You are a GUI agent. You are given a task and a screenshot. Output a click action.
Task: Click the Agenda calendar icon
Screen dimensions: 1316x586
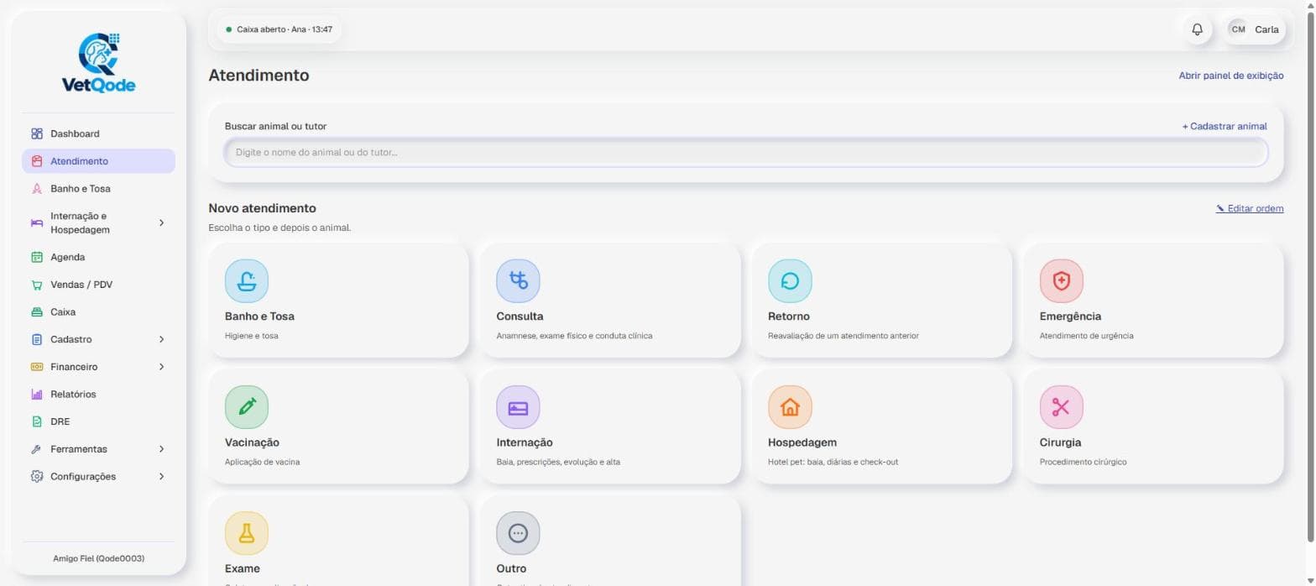pyautogui.click(x=36, y=257)
